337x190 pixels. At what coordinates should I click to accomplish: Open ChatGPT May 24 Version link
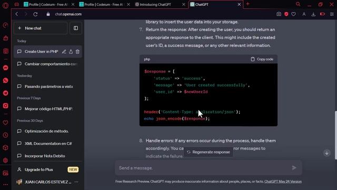283,182
